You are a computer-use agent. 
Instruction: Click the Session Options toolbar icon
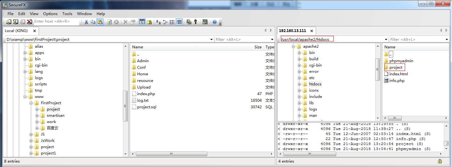pyautogui.click(x=189, y=22)
